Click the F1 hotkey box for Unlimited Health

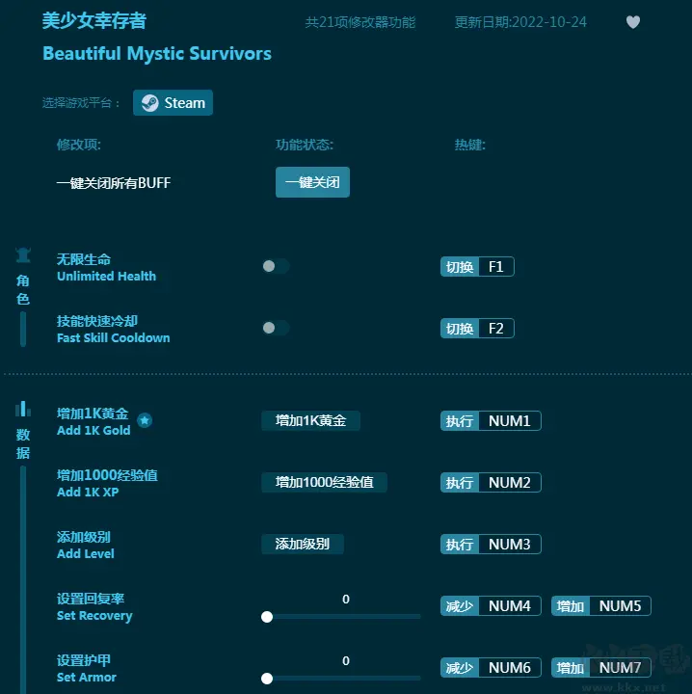click(496, 267)
